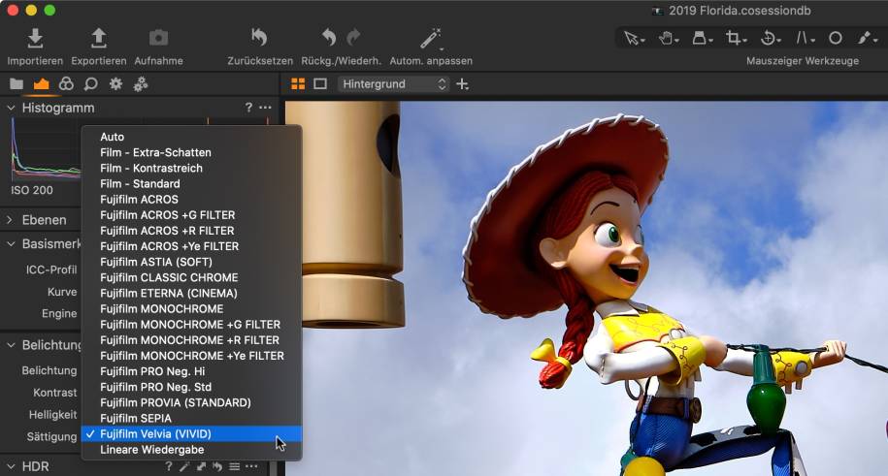This screenshot has height=476, width=888.
Task: Click HDR panel reset arrow icon
Action: [x=217, y=466]
